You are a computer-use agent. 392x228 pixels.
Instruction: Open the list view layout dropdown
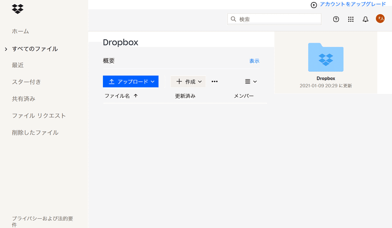click(251, 82)
